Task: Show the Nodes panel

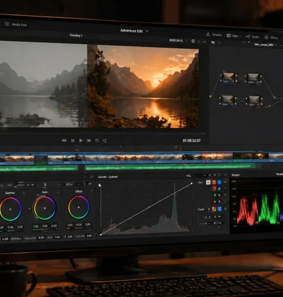Action: pyautogui.click(x=253, y=37)
